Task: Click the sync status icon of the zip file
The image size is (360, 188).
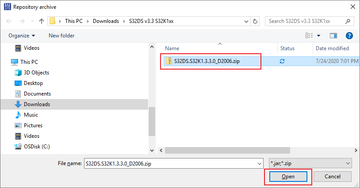Action: pyautogui.click(x=282, y=61)
